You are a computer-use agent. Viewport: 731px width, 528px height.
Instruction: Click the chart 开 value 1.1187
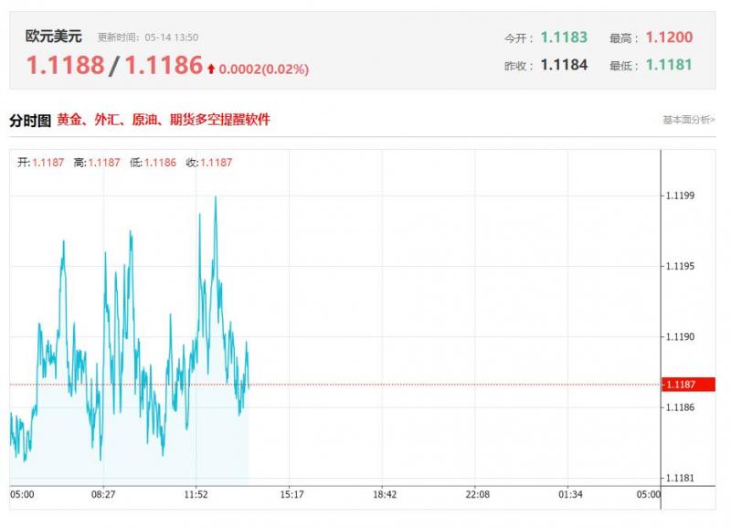48,163
